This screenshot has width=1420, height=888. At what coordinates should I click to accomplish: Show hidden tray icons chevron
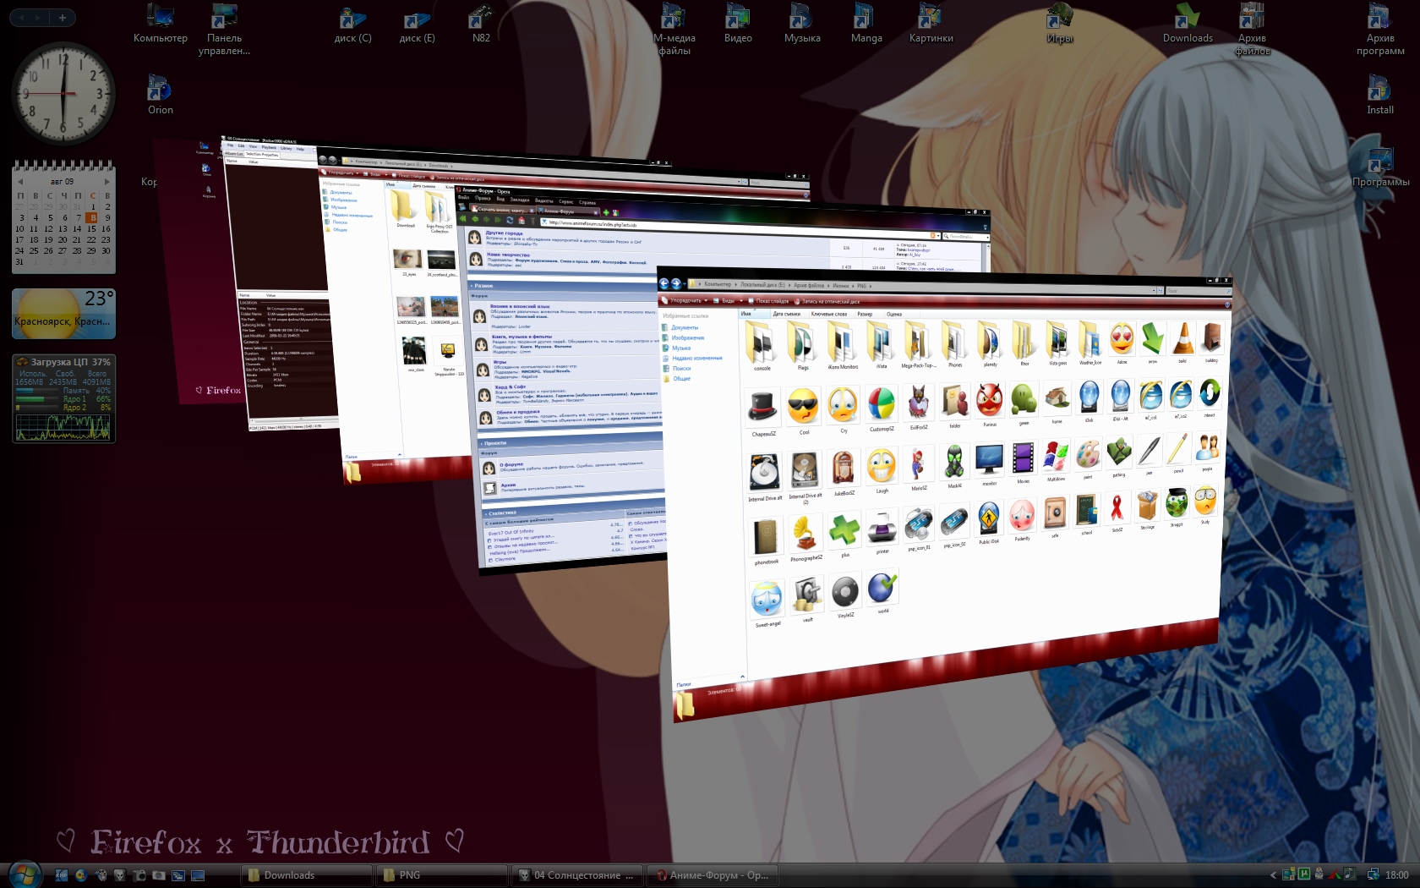point(1273,875)
